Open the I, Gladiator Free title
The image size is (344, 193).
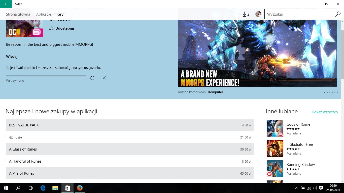point(300,144)
